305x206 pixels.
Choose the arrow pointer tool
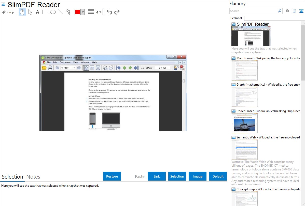coord(30,12)
